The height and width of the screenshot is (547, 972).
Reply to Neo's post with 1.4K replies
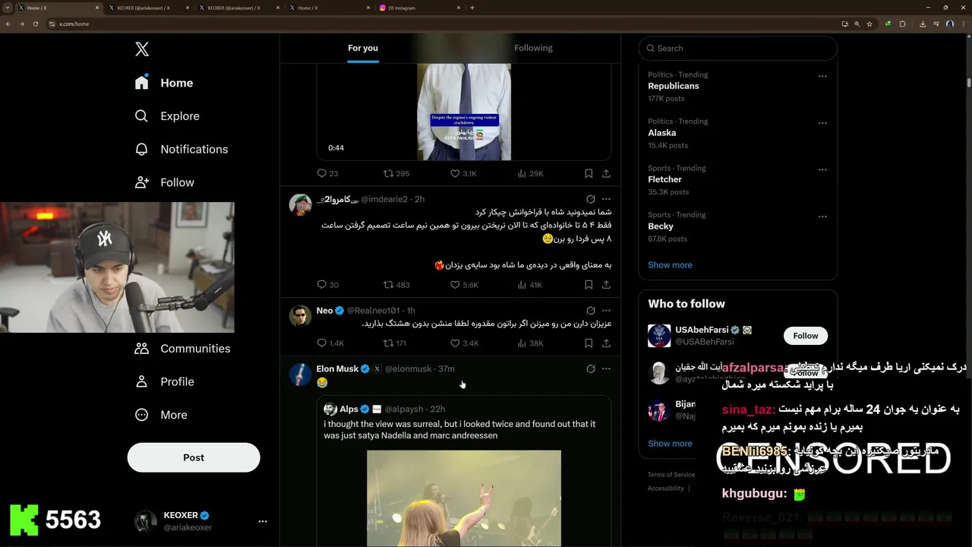tap(330, 343)
